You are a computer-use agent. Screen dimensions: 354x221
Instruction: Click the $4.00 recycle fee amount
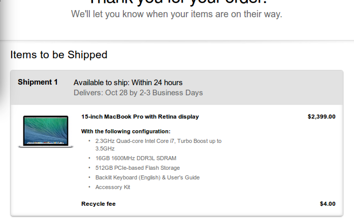(x=327, y=204)
